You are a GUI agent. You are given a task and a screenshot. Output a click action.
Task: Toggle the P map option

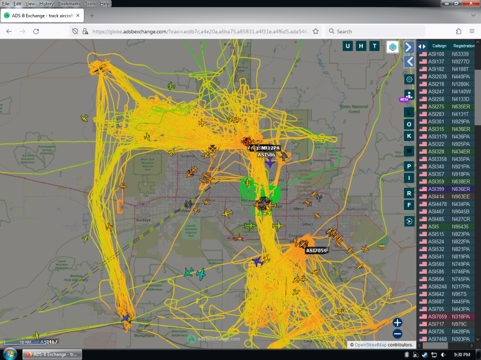pos(409,166)
